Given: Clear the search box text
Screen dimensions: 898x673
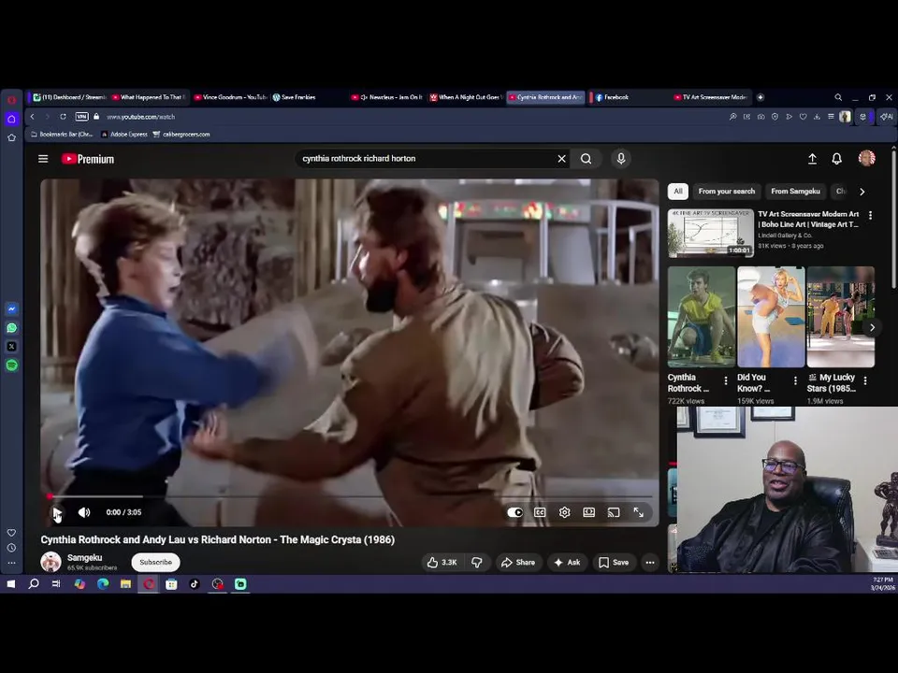Looking at the screenshot, I should pos(562,159).
